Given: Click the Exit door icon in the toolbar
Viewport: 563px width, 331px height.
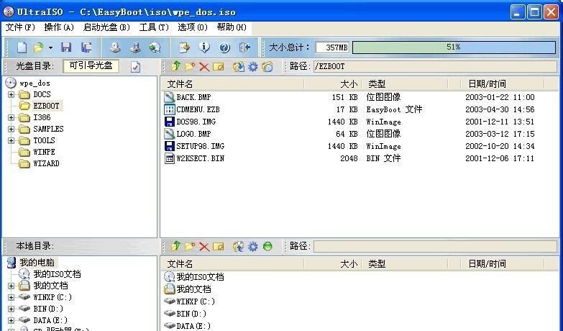Looking at the screenshot, I should [x=245, y=47].
